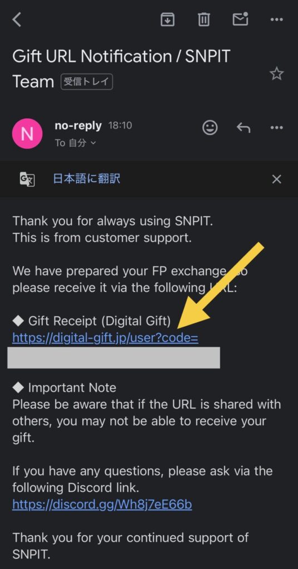Viewport: 298px width, 569px height.
Task: Expand recipient details next to To 自分
Action: coord(93,143)
